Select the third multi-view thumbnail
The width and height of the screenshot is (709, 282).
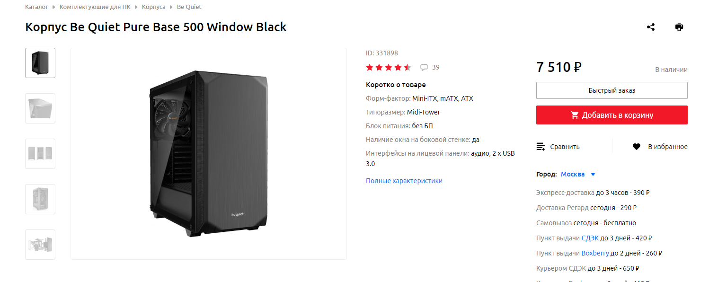40,154
